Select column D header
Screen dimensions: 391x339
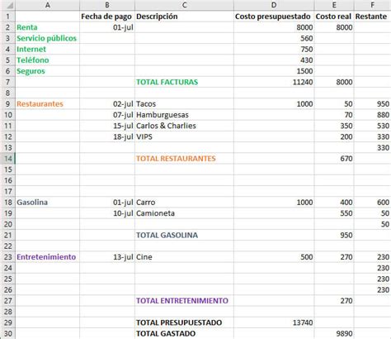click(274, 5)
